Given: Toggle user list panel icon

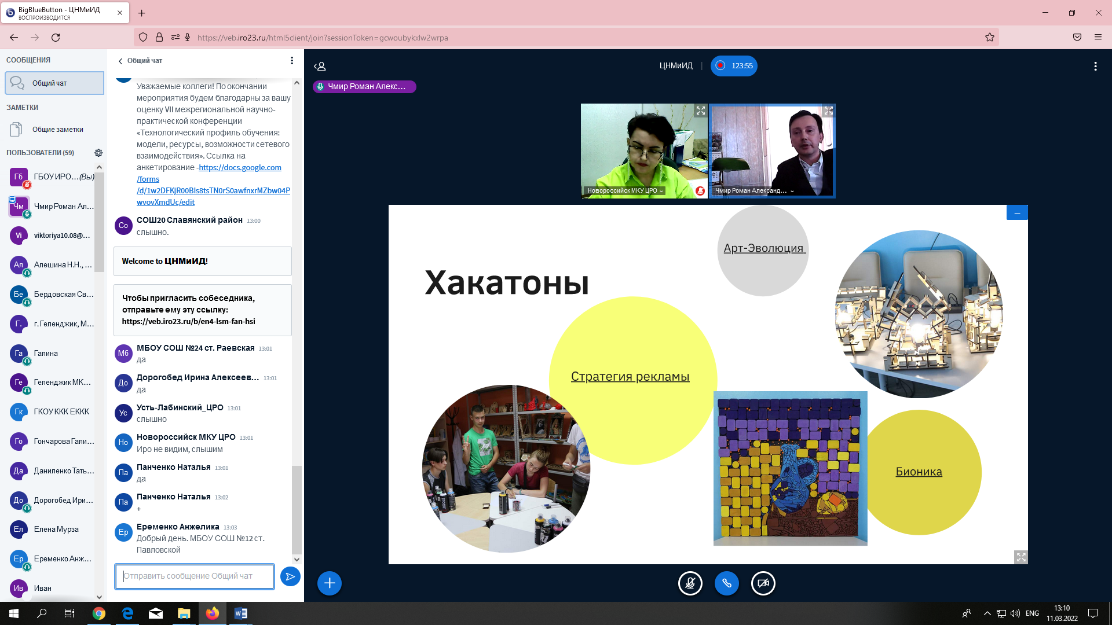Looking at the screenshot, I should pyautogui.click(x=320, y=67).
